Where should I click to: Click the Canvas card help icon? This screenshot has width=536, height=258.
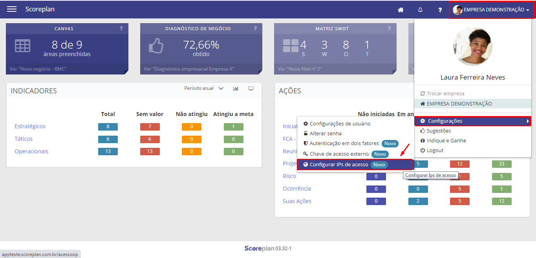tap(121, 29)
